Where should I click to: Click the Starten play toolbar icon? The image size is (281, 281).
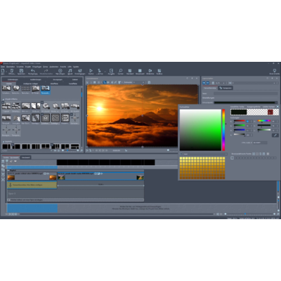(91, 71)
